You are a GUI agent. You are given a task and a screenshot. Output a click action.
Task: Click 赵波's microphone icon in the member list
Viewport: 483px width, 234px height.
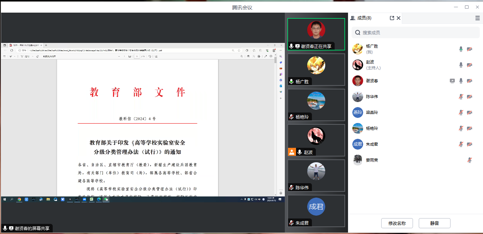point(461,65)
